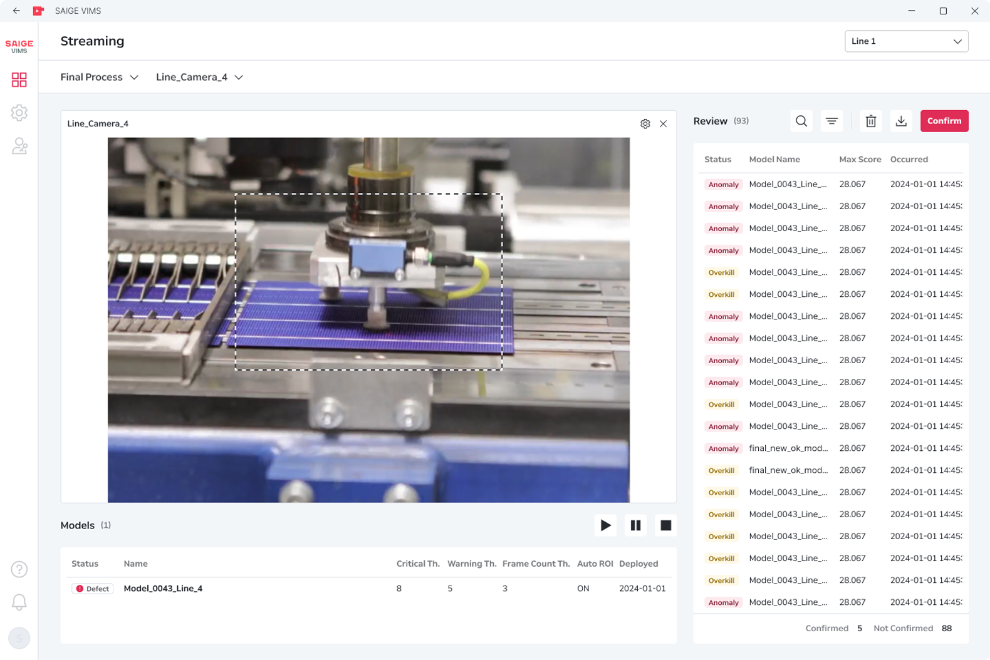Stop the camera stream

[x=665, y=525]
